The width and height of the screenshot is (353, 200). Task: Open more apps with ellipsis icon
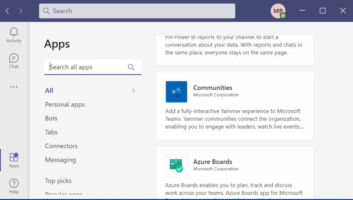point(13,87)
